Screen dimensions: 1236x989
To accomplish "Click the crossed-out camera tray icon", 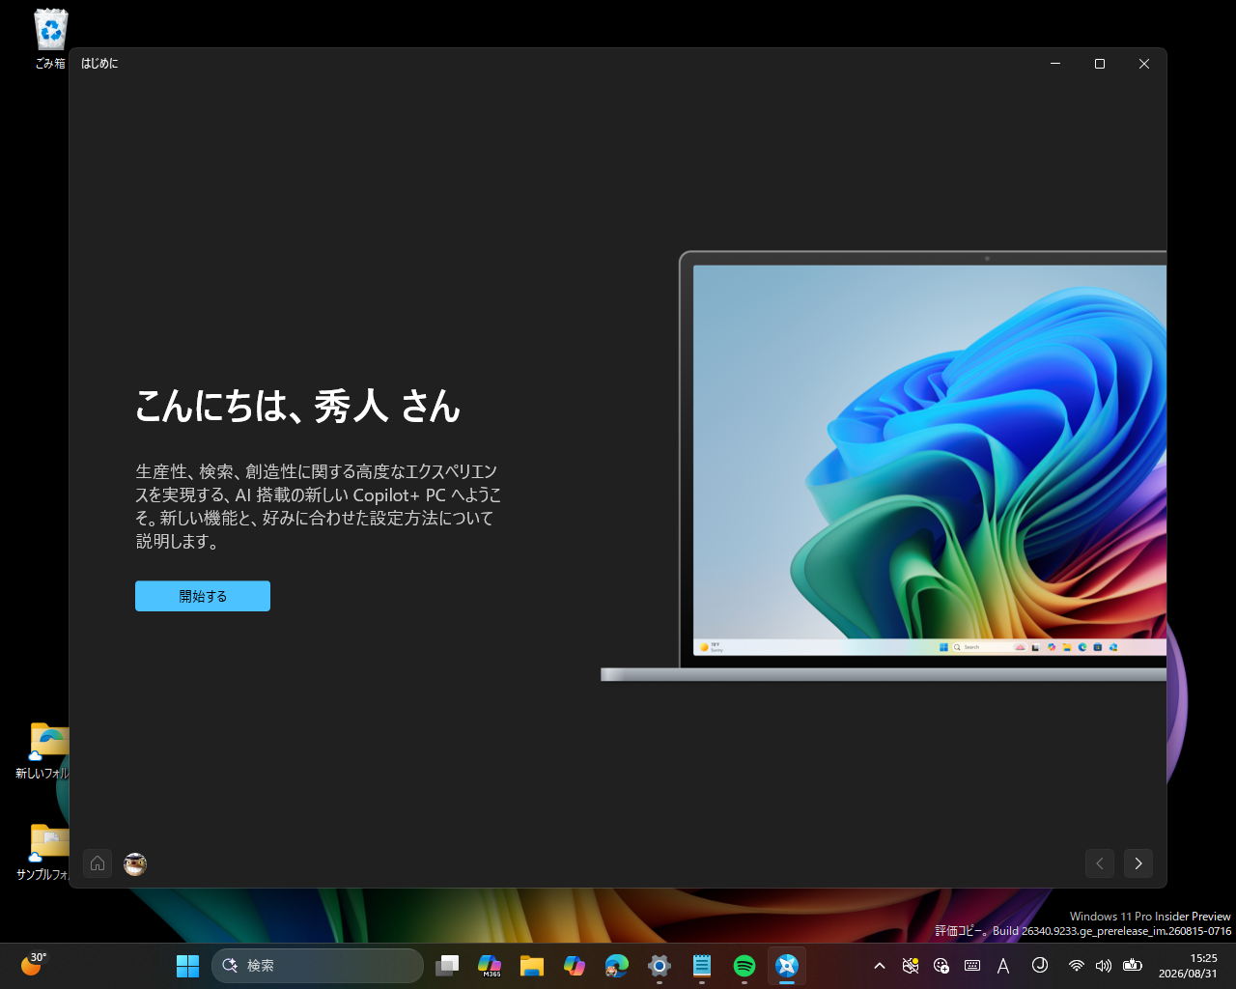I will 911,966.
